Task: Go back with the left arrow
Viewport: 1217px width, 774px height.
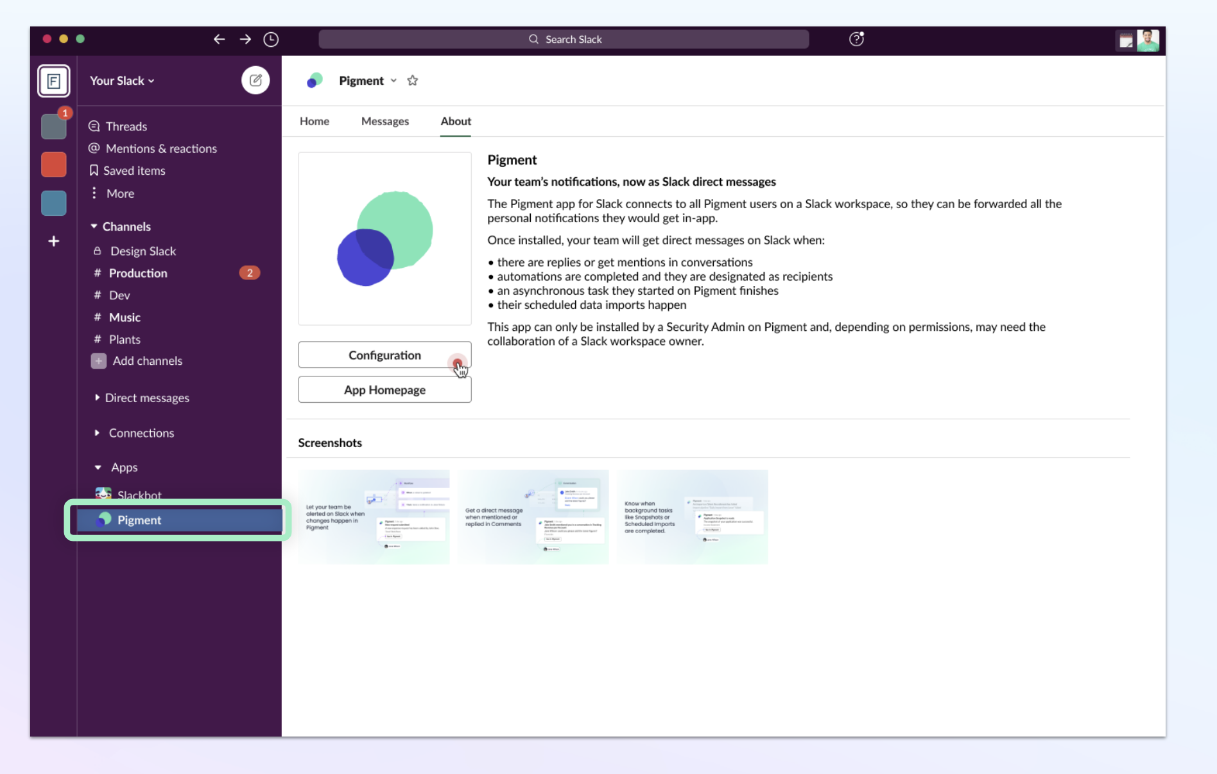Action: (x=219, y=39)
